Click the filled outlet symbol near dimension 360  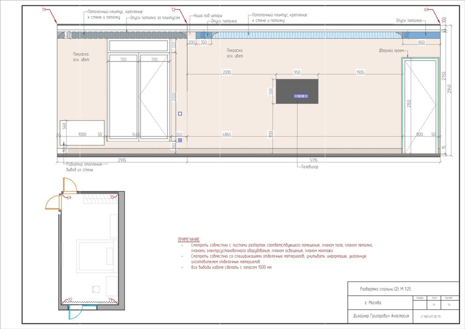[180, 140]
